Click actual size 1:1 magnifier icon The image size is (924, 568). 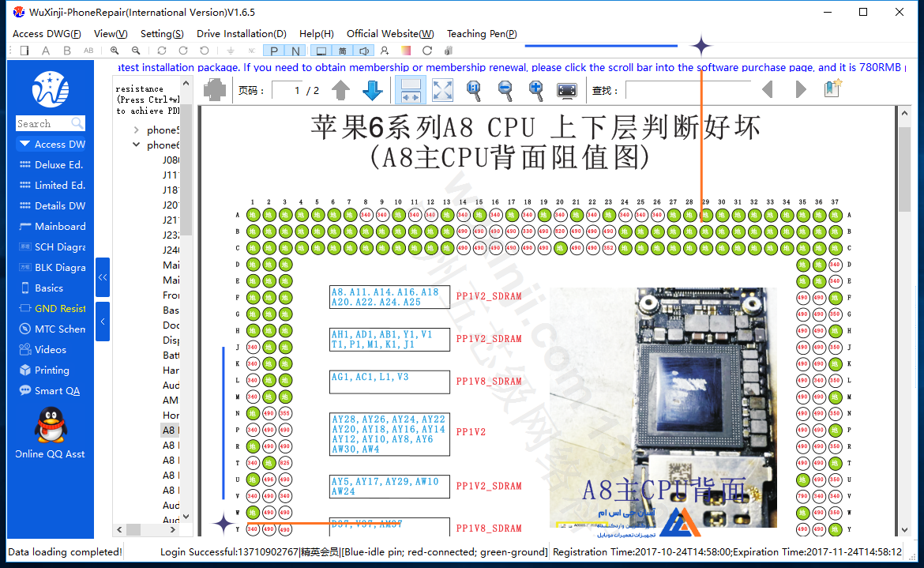tap(474, 90)
